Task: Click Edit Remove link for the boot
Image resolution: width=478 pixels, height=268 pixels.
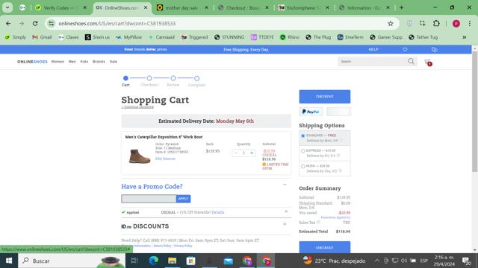Action: click(165, 159)
